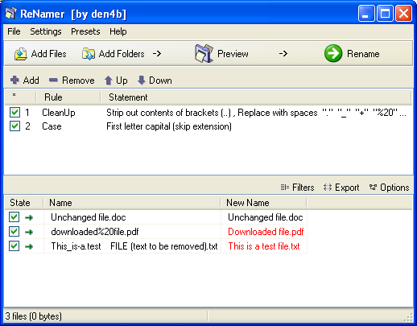The height and width of the screenshot is (326, 417).
Task: Click the Statement column header
Action: [255, 97]
